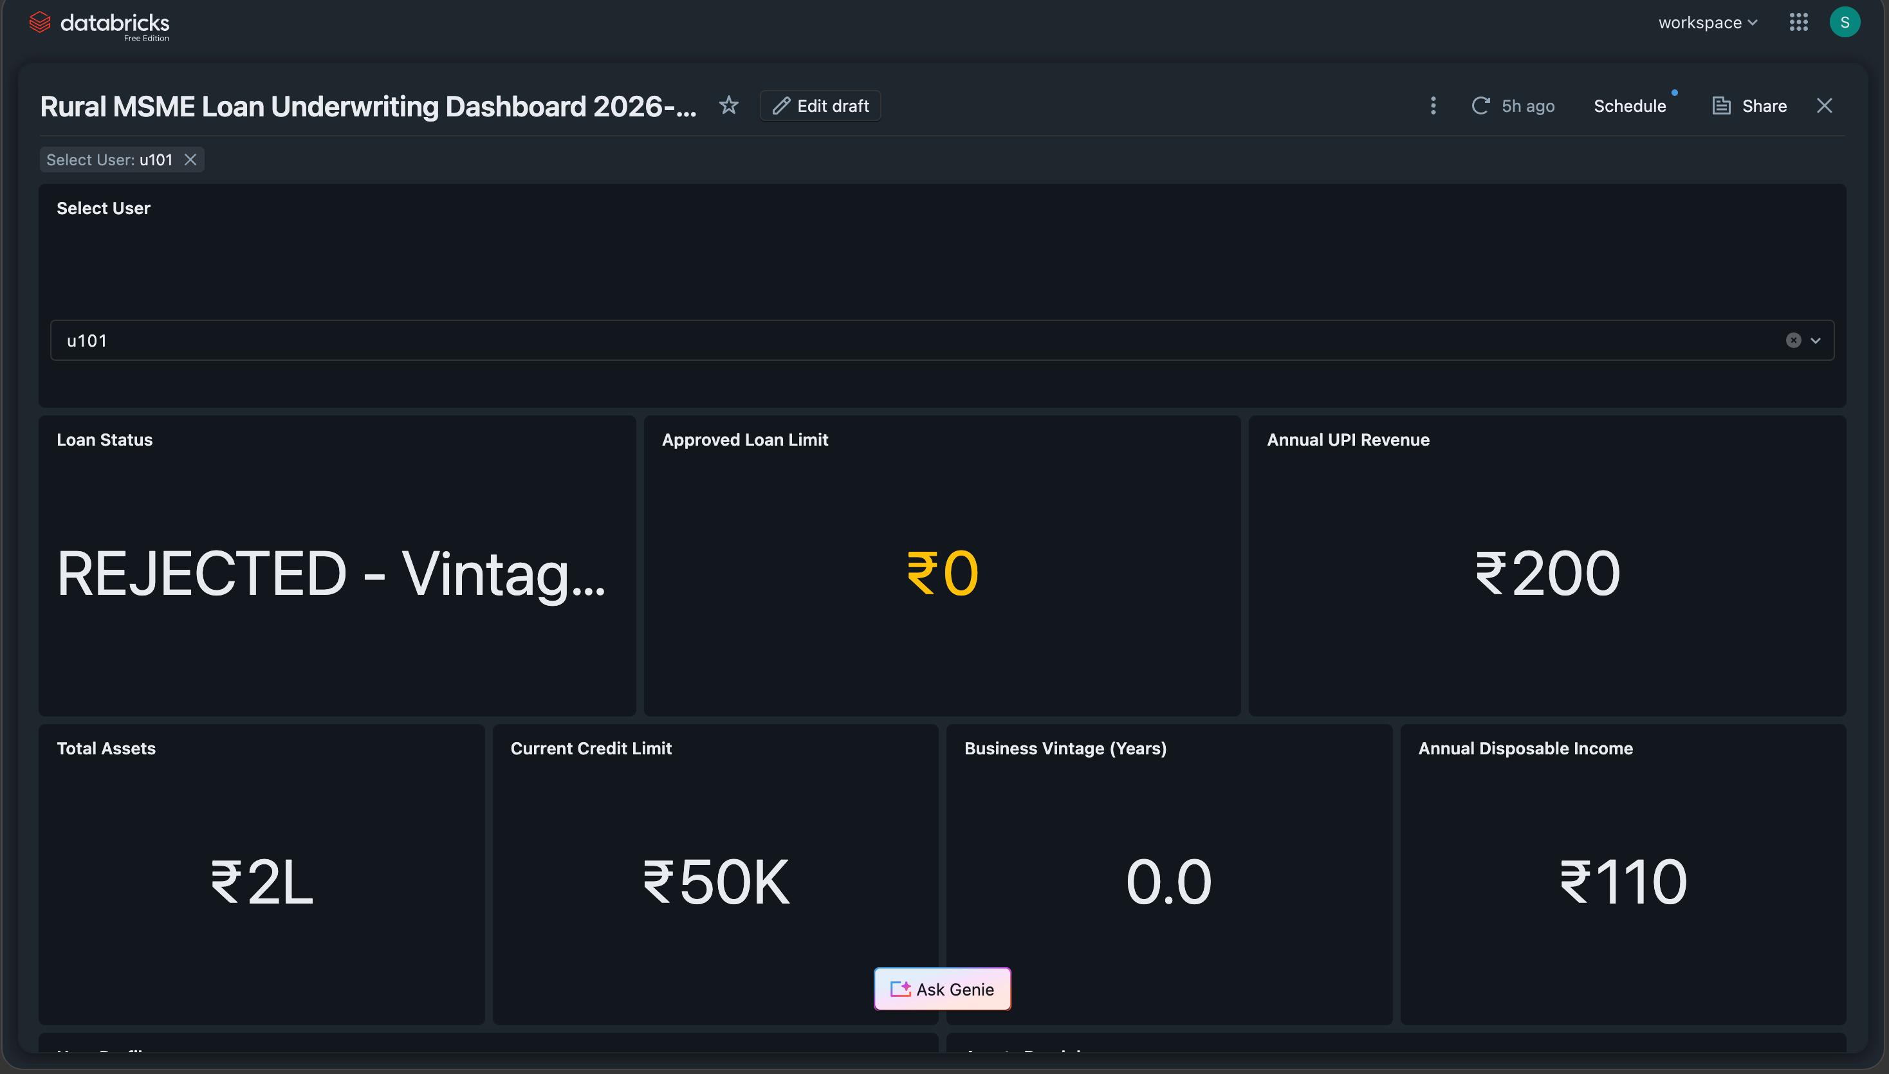Star the dashboard as favorite
1889x1074 pixels.
pos(728,105)
